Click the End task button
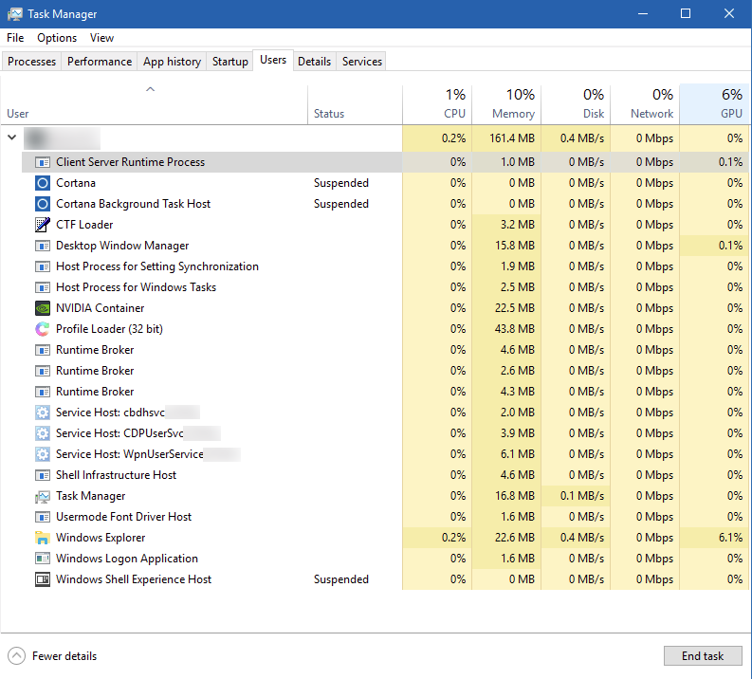 [x=703, y=656]
